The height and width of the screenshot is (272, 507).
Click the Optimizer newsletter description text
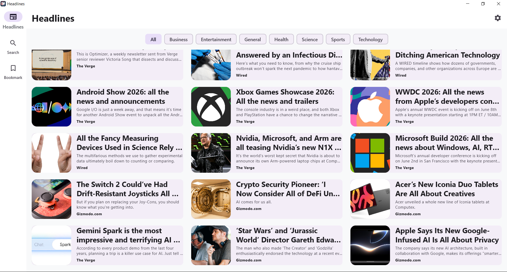[x=129, y=57]
